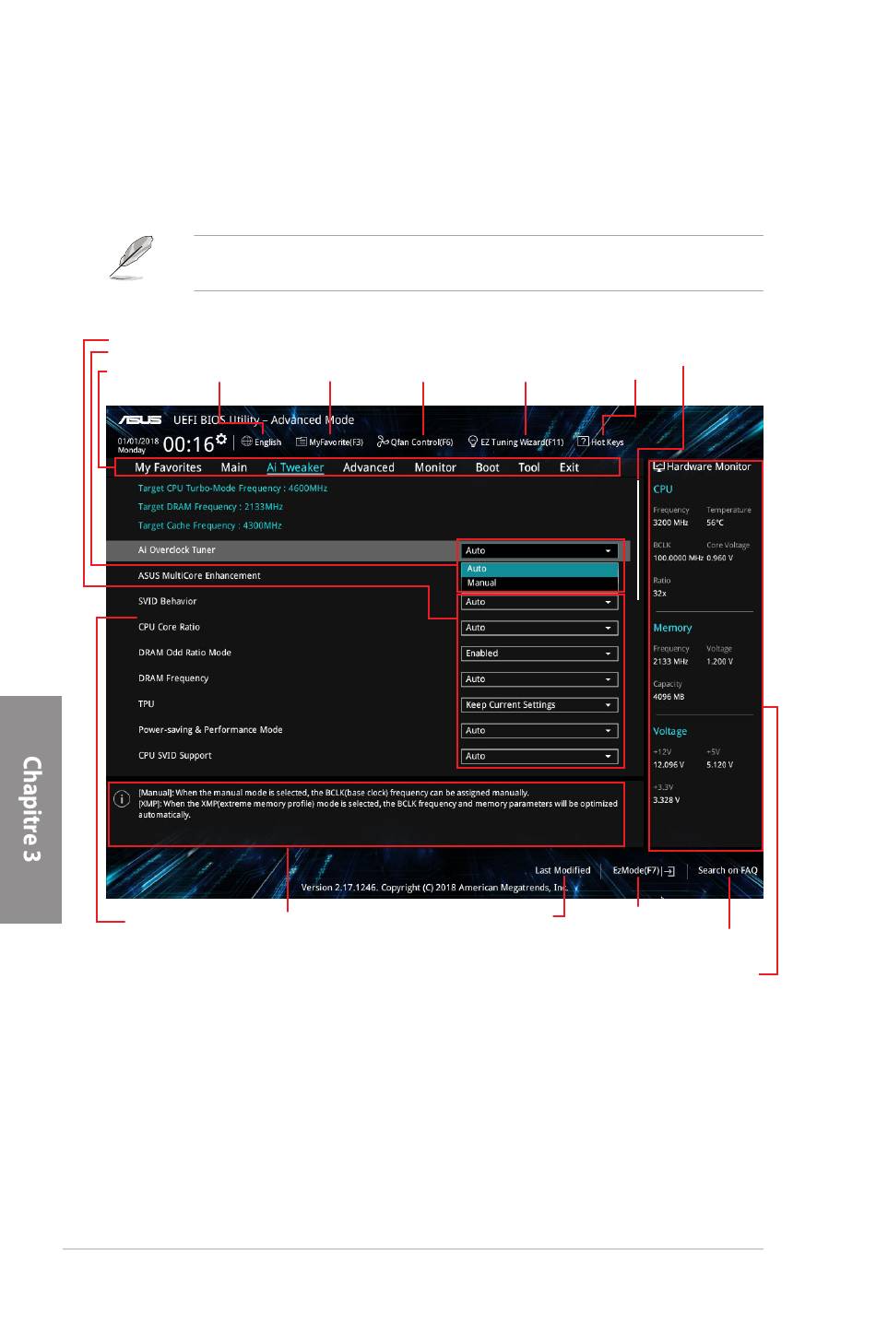Open the CPU SVID Support dropdown
Screen dimensions: 876x1320
coord(539,757)
